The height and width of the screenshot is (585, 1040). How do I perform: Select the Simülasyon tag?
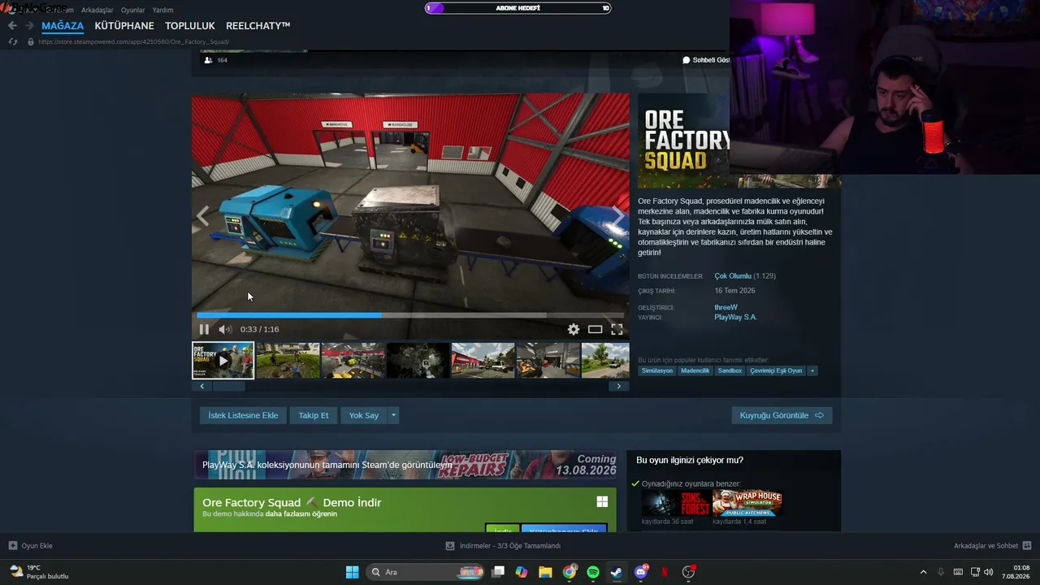657,370
